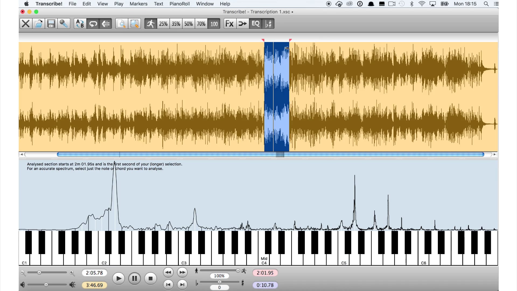Click the red selection start marker triangle

pos(263,40)
